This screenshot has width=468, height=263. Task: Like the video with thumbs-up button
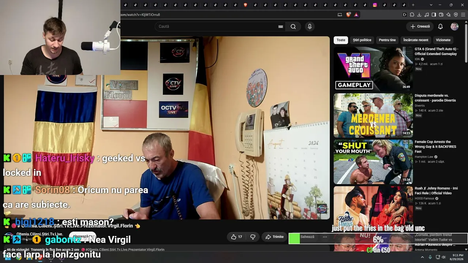point(237,237)
